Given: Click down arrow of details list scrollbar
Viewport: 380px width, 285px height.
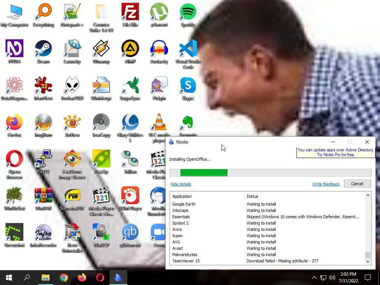Looking at the screenshot, I should pyautogui.click(x=368, y=262).
